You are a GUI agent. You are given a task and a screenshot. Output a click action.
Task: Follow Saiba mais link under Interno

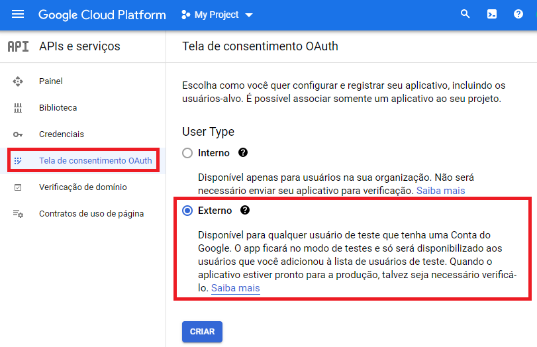tap(440, 191)
